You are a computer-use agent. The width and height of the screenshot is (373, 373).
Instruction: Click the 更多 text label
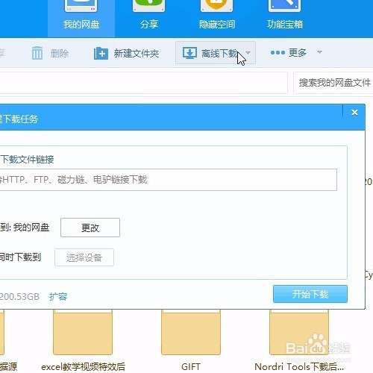(298, 53)
